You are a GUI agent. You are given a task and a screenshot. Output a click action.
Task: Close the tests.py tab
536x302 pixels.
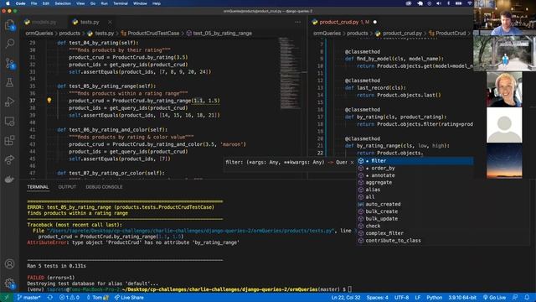[x=110, y=22]
